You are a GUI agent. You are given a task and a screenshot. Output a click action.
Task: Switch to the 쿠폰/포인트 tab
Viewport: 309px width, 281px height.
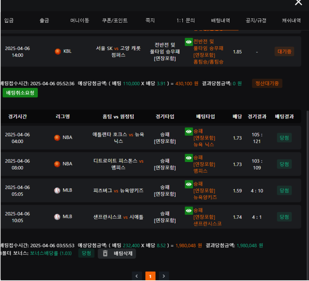[x=115, y=20]
